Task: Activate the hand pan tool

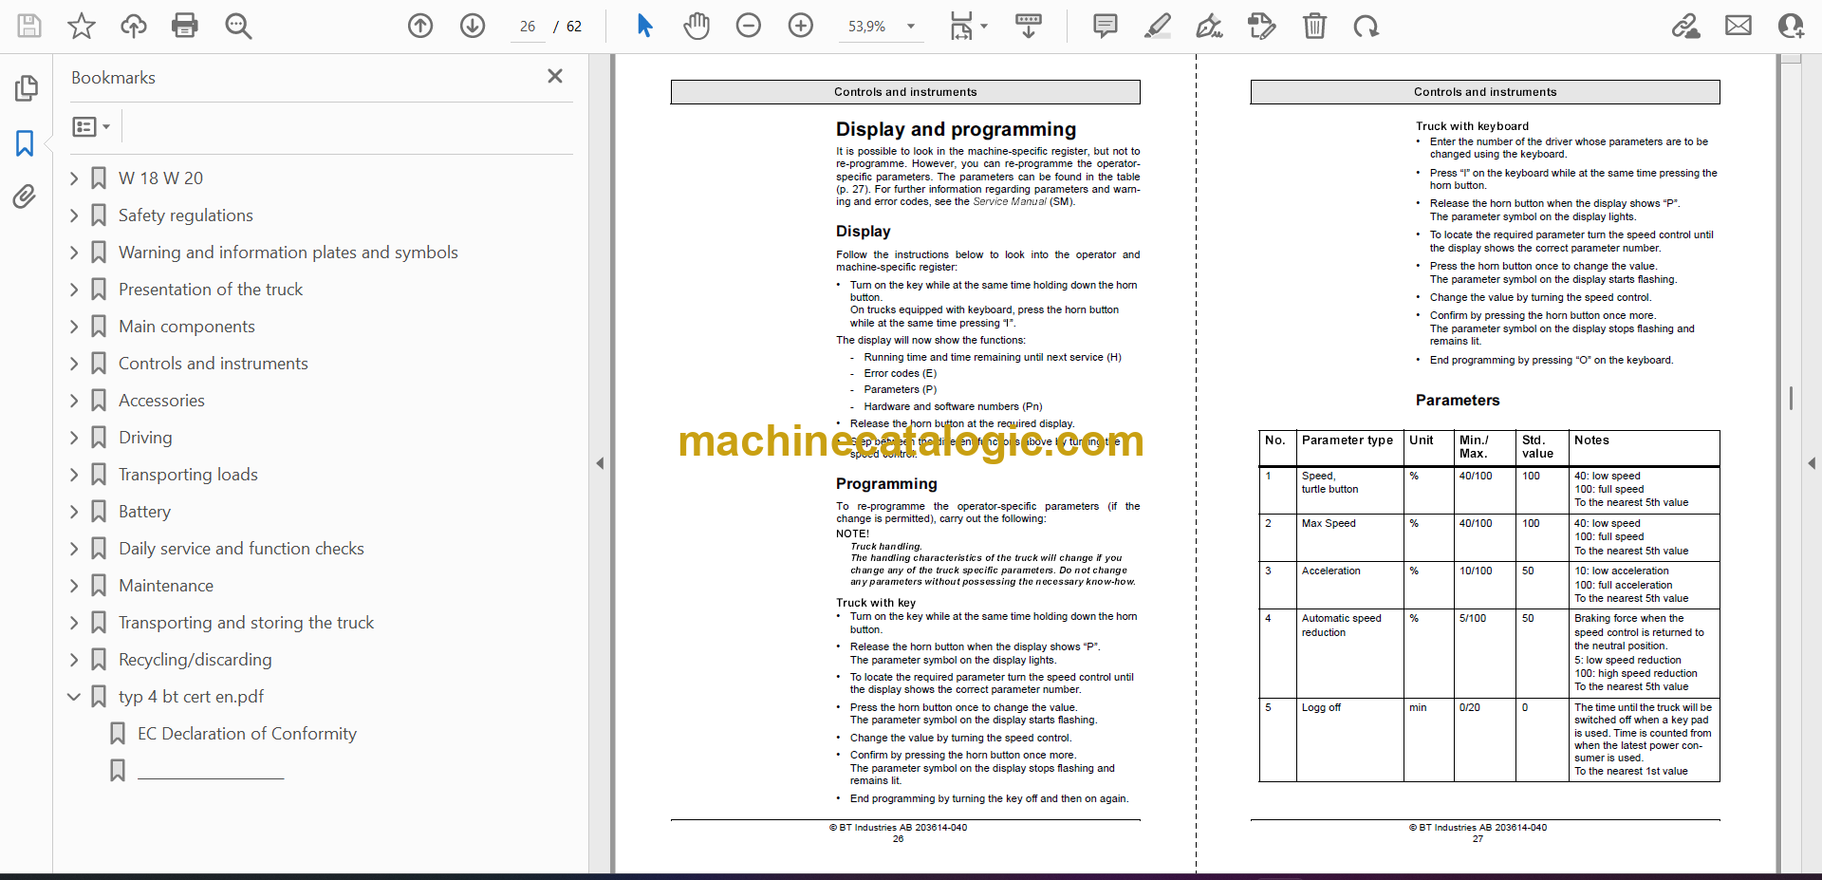Action: point(697,26)
